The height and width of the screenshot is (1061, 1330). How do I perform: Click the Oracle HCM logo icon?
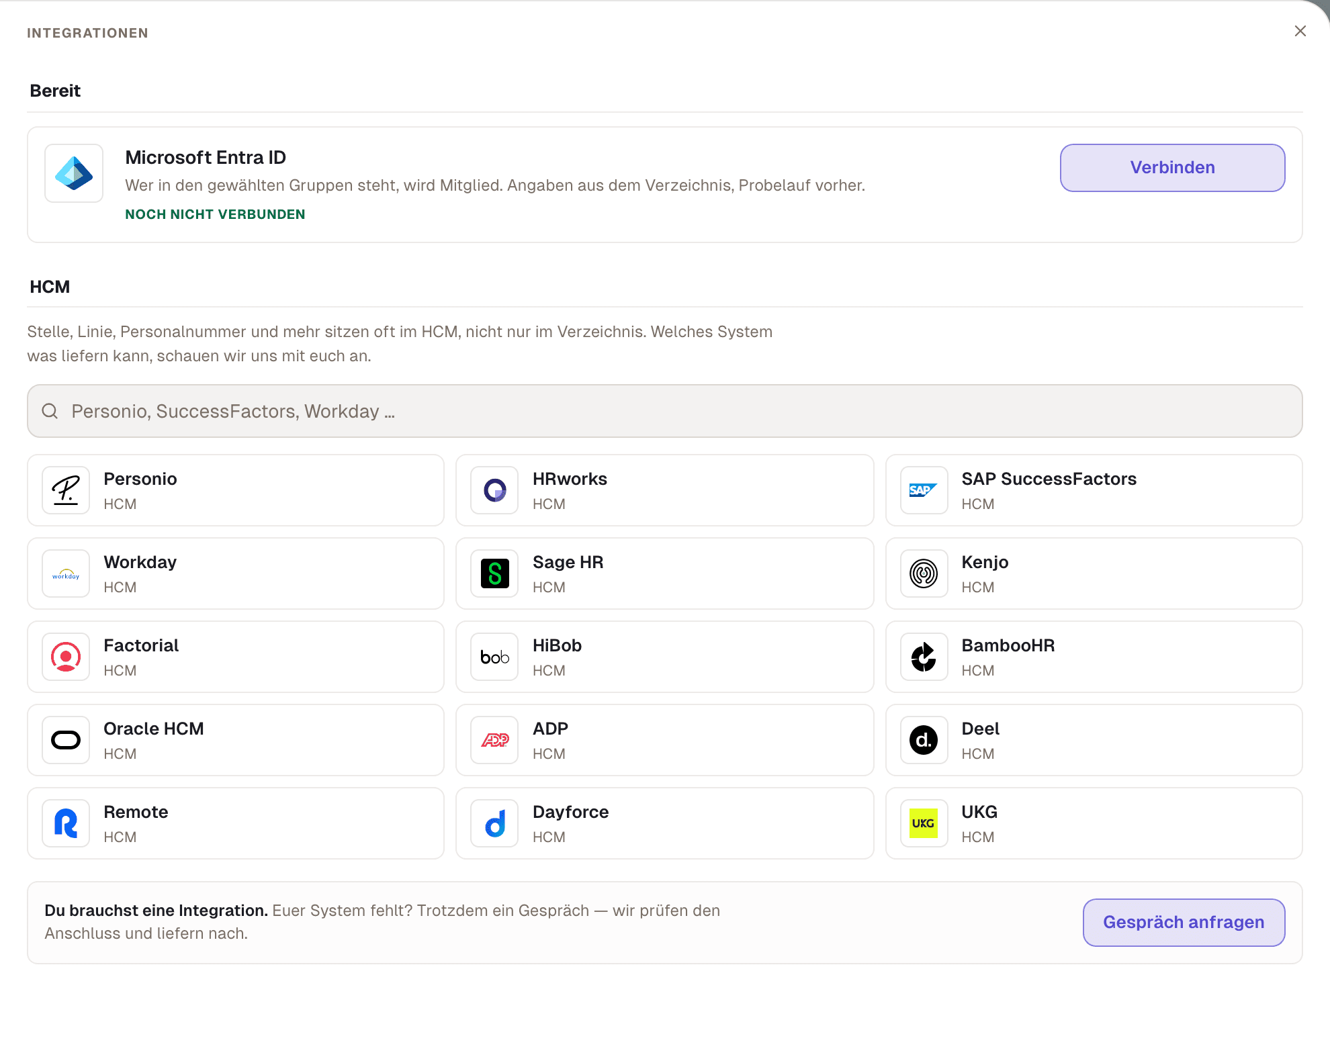click(66, 740)
